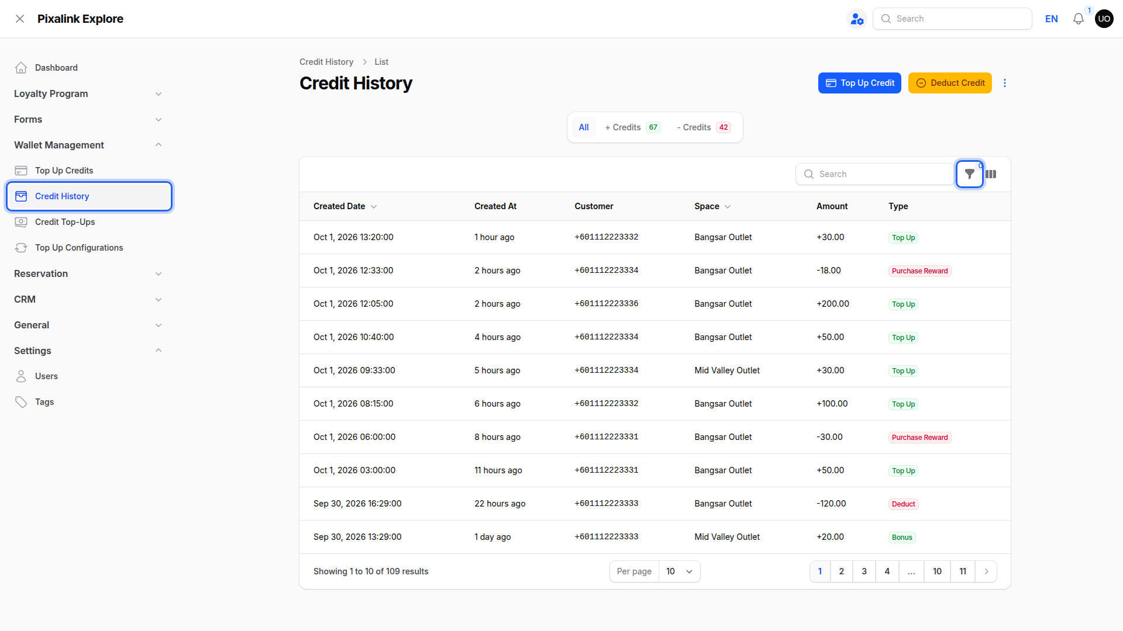Click Oct 1, 2026 13:20:00 row date
Image resolution: width=1123 pixels, height=631 pixels.
353,237
